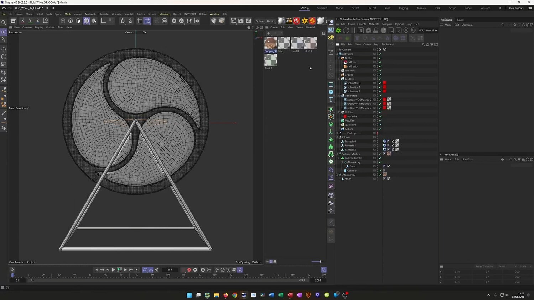The height and width of the screenshot is (300, 534).
Task: Click the Octane live viewer start icon
Action: 339,31
